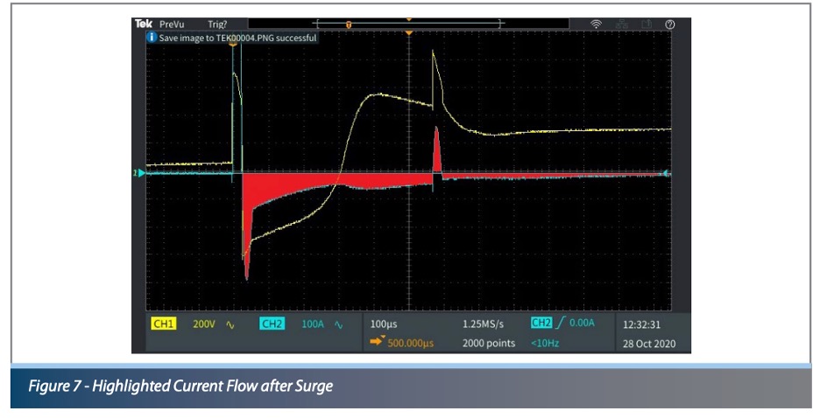This screenshot has height=418, width=820.
Task: Open the help question mark icon
Action: click(x=670, y=25)
